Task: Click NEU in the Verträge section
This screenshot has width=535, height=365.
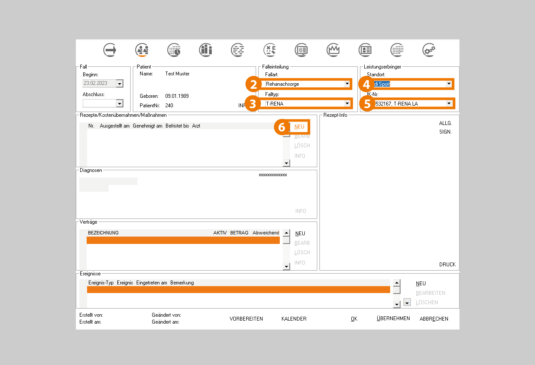Action: [x=300, y=234]
